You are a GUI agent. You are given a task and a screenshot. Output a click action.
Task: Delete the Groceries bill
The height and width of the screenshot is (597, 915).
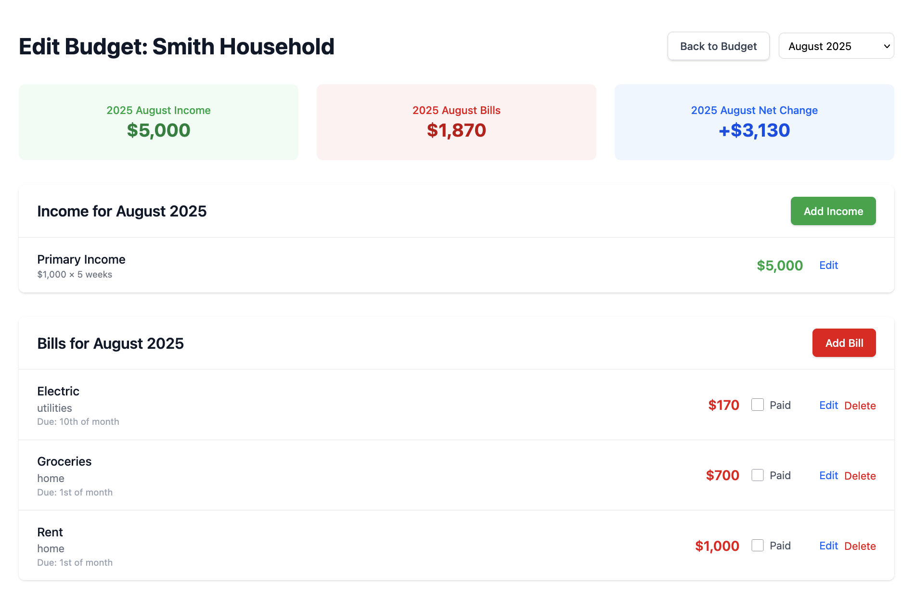860,475
